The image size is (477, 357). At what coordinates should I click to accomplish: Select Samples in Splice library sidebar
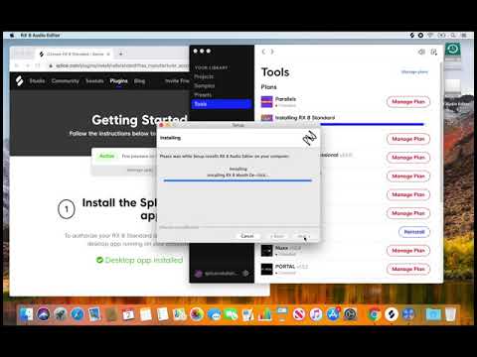point(205,85)
